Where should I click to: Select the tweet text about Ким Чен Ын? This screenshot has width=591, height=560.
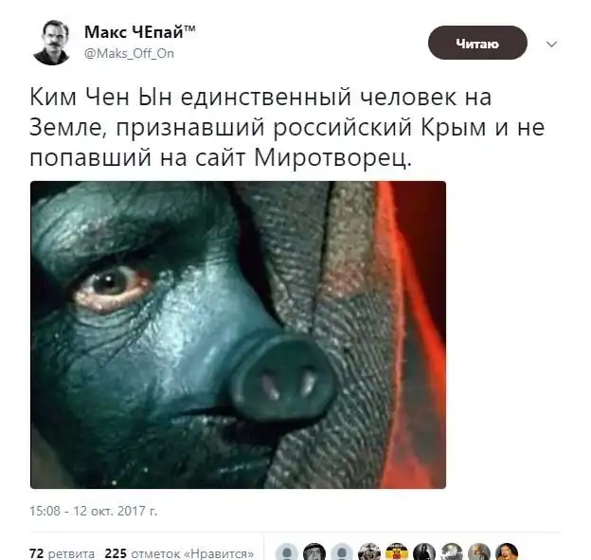pos(287,127)
